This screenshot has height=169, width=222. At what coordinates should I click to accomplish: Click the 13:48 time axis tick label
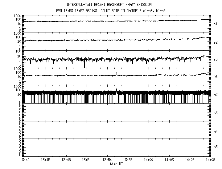tap(66, 160)
